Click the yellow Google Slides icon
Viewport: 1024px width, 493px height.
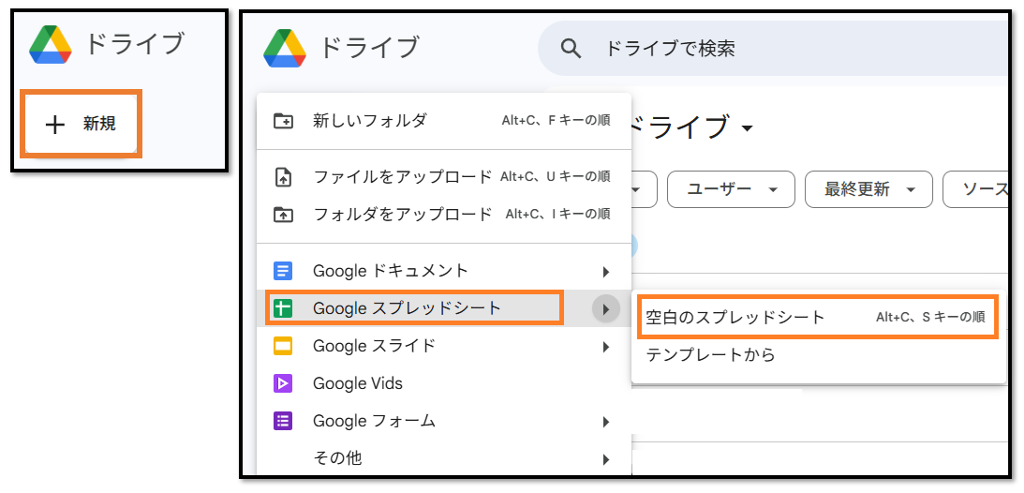[283, 346]
